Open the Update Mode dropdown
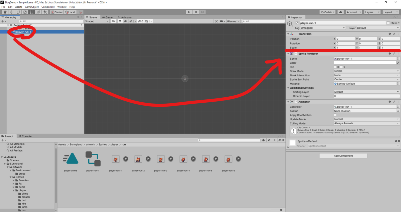This screenshot has height=212, width=401. tap(367, 119)
